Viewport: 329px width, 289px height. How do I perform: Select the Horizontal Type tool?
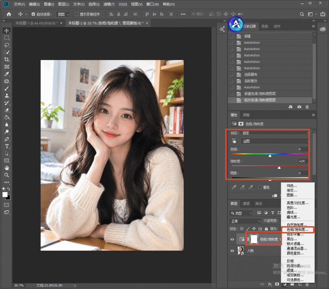click(x=7, y=146)
